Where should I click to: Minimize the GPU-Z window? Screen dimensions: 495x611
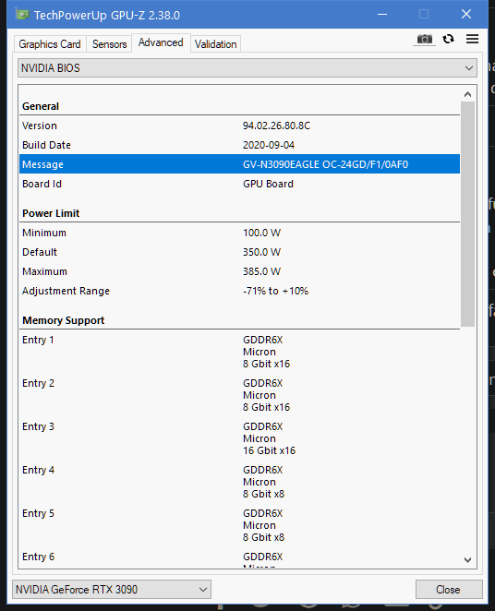[382, 15]
